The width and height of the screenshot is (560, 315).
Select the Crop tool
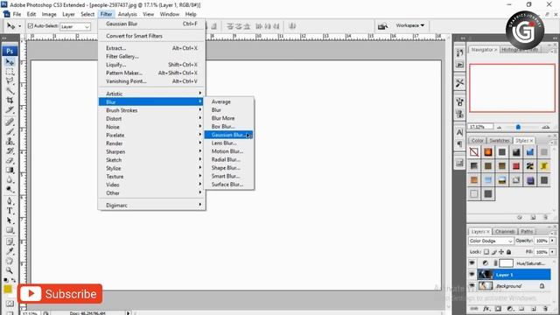[10, 100]
